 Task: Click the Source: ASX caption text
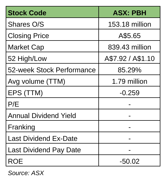[26, 173]
